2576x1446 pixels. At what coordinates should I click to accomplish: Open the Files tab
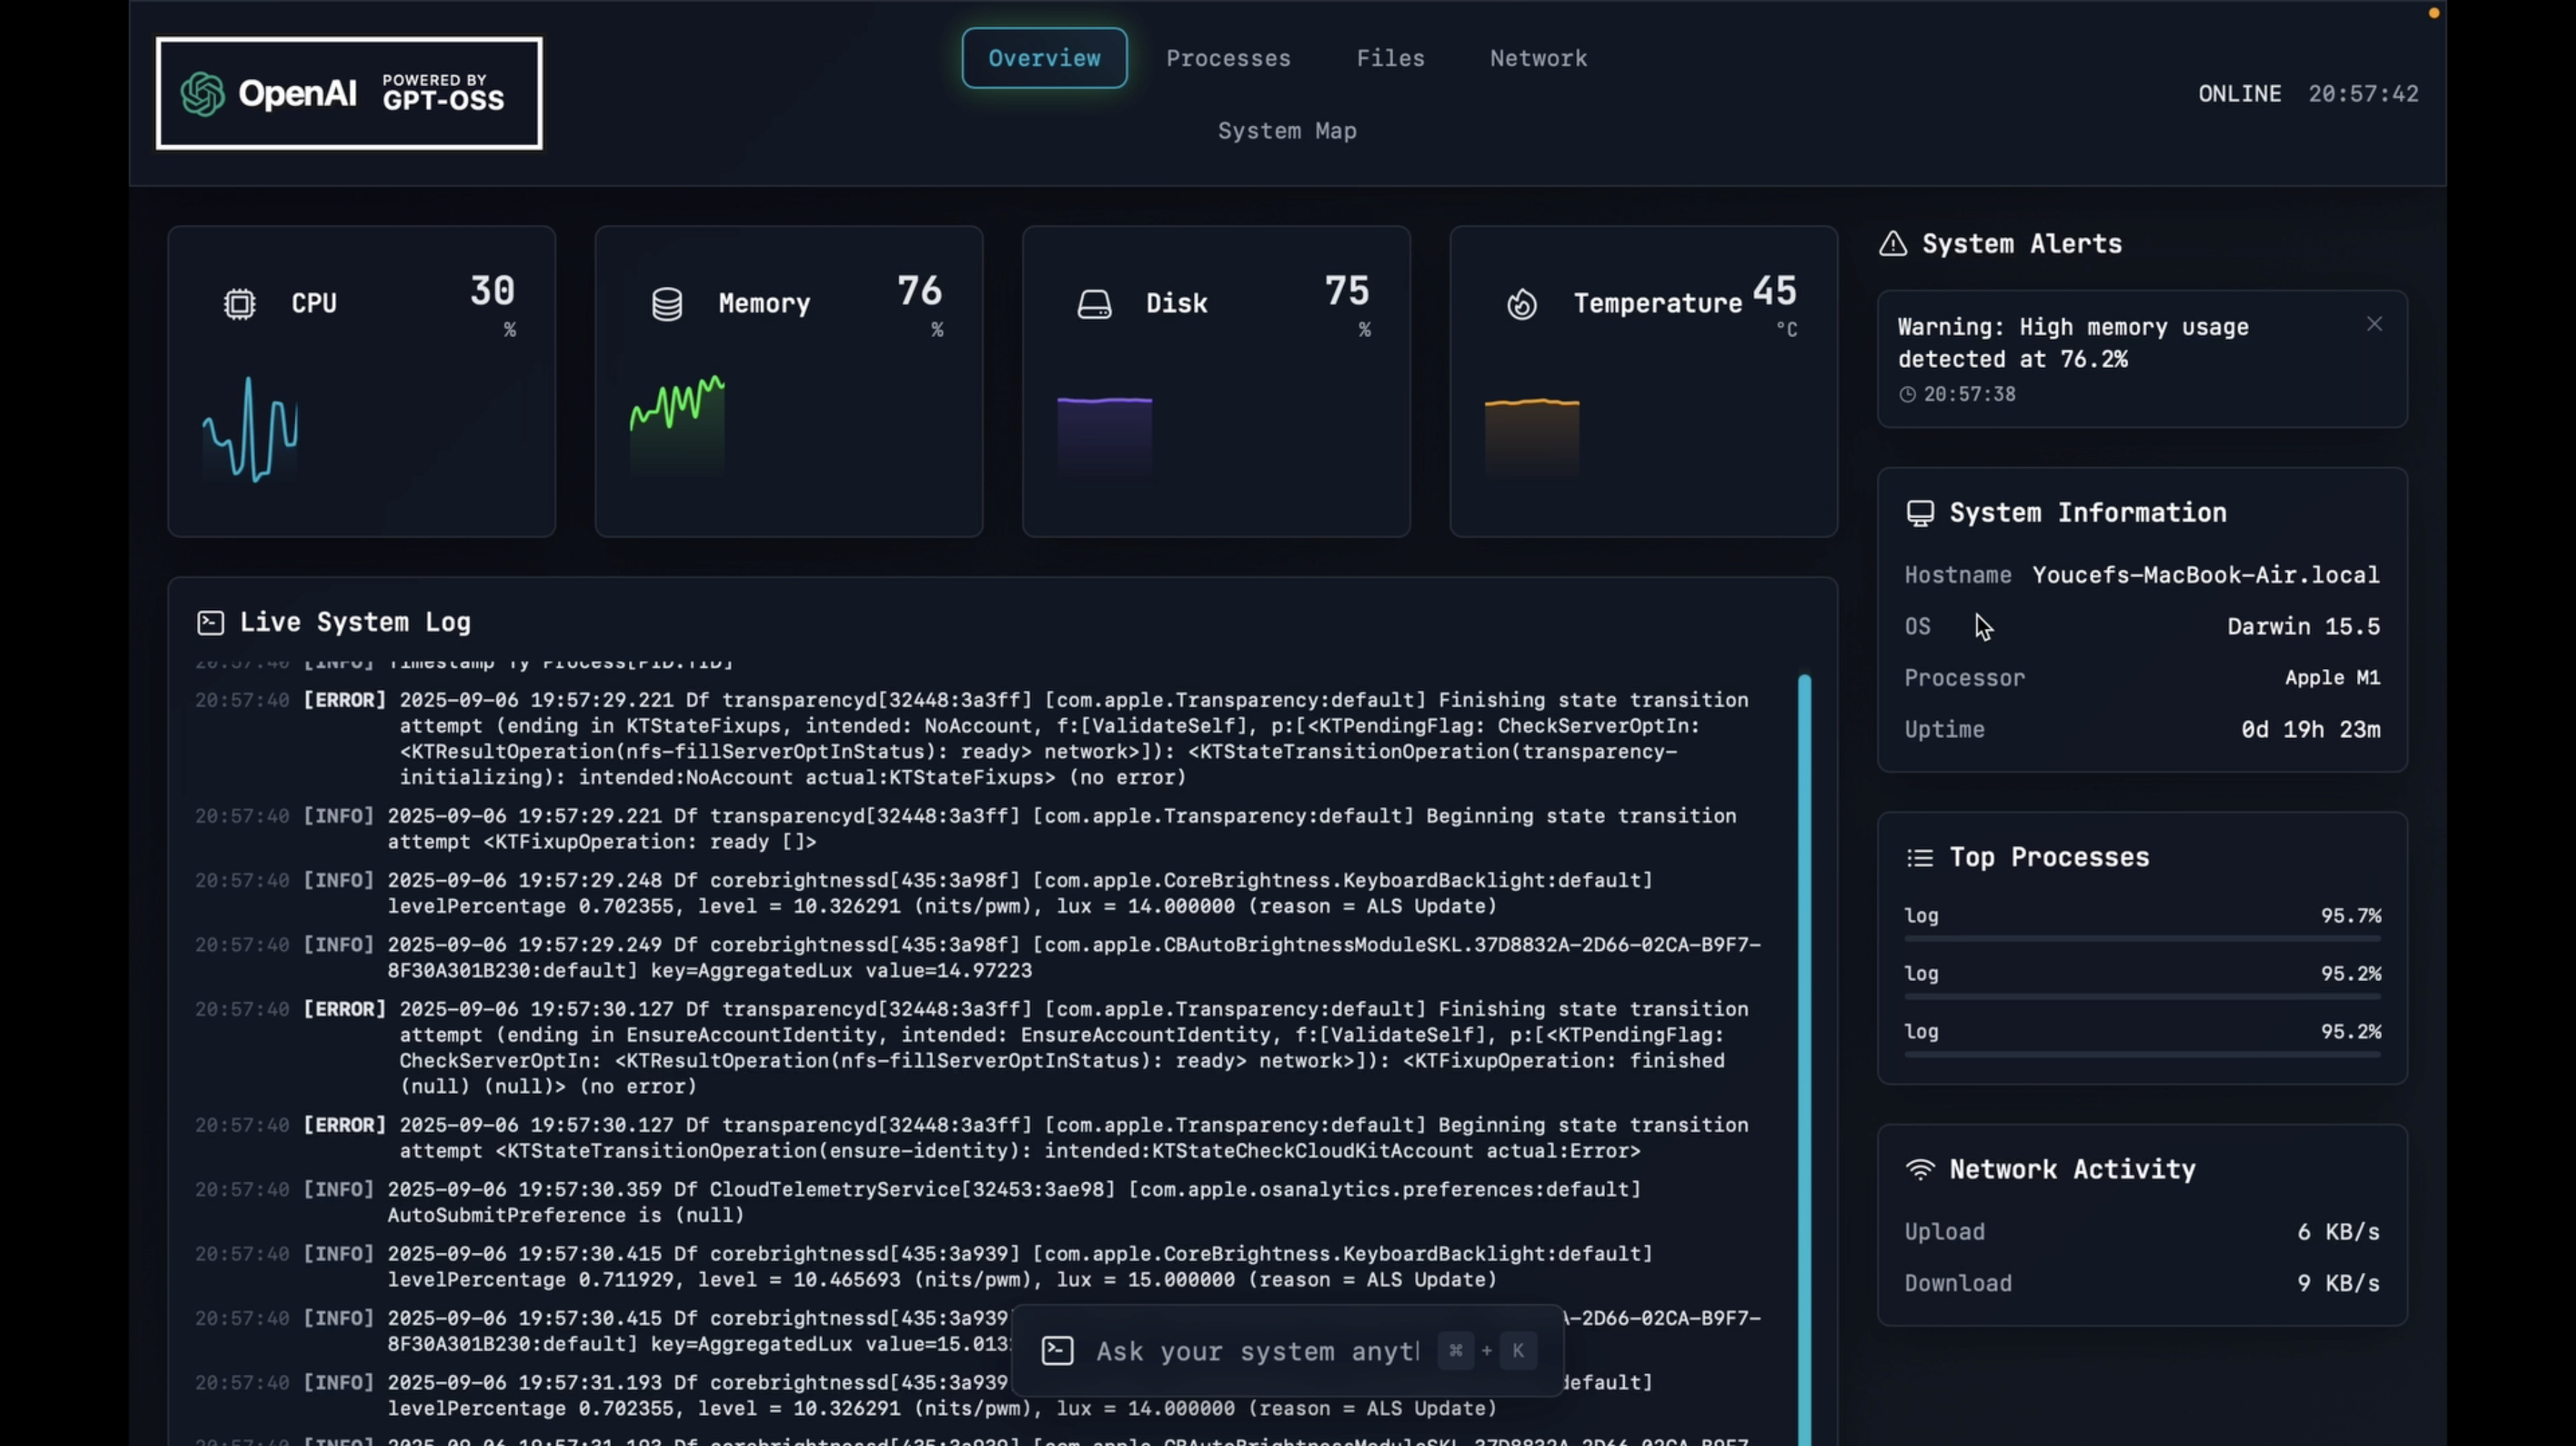click(1389, 59)
